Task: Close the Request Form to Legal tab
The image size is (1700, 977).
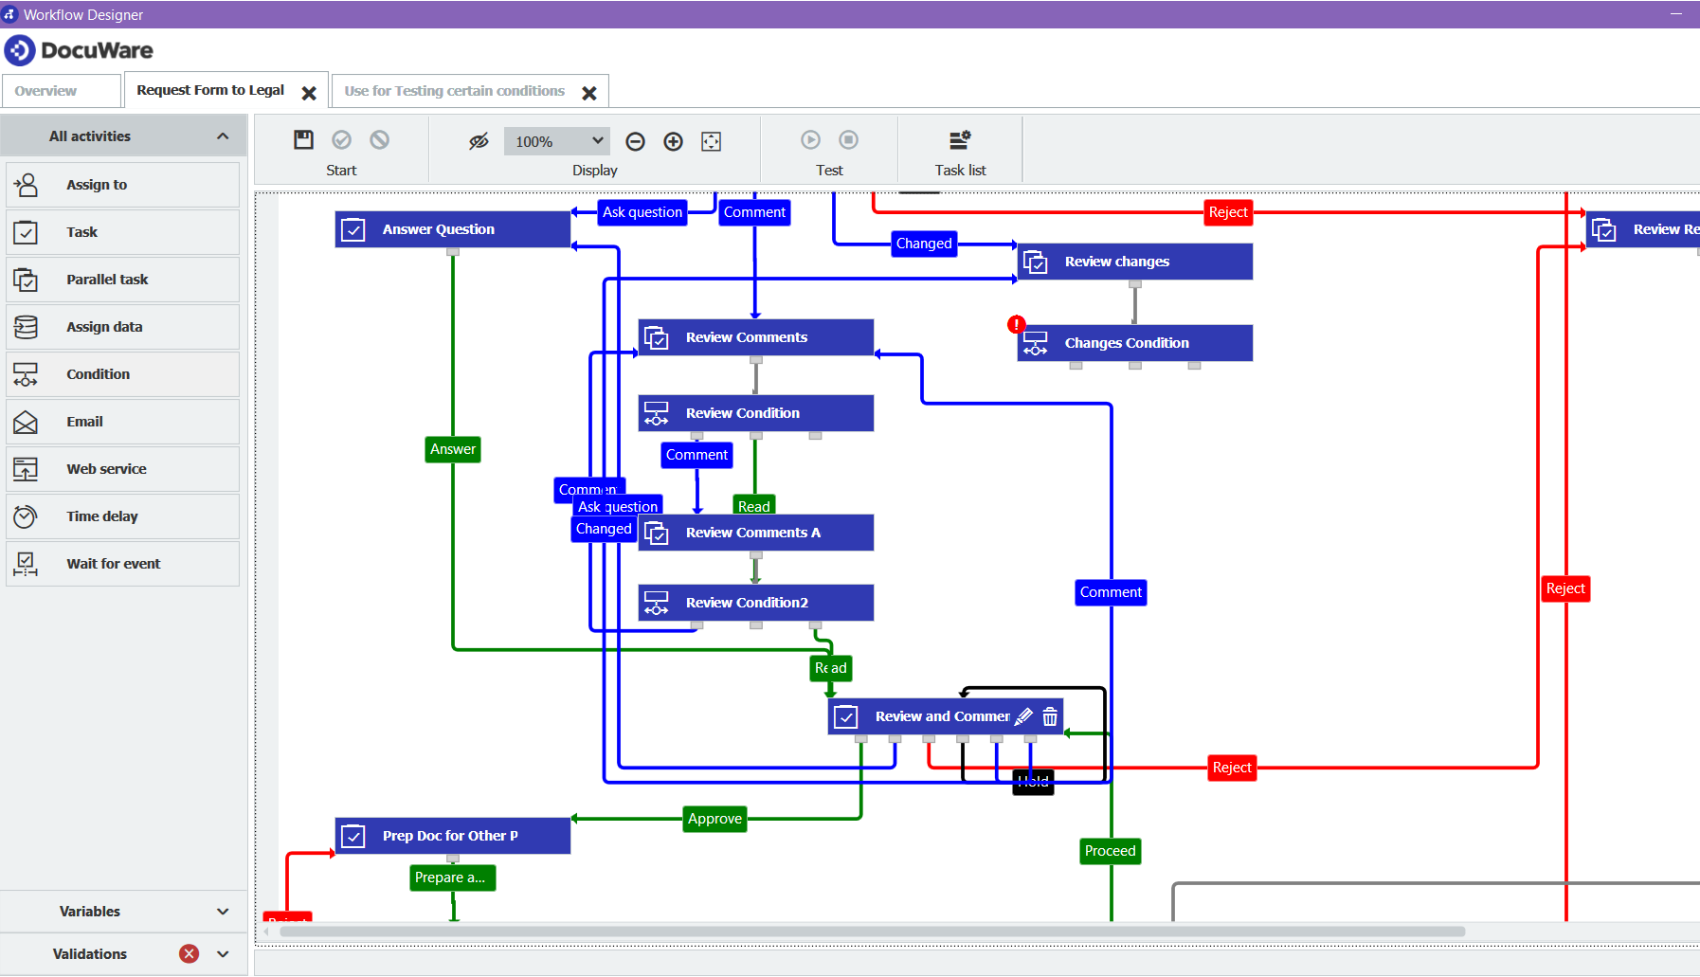Action: click(309, 93)
